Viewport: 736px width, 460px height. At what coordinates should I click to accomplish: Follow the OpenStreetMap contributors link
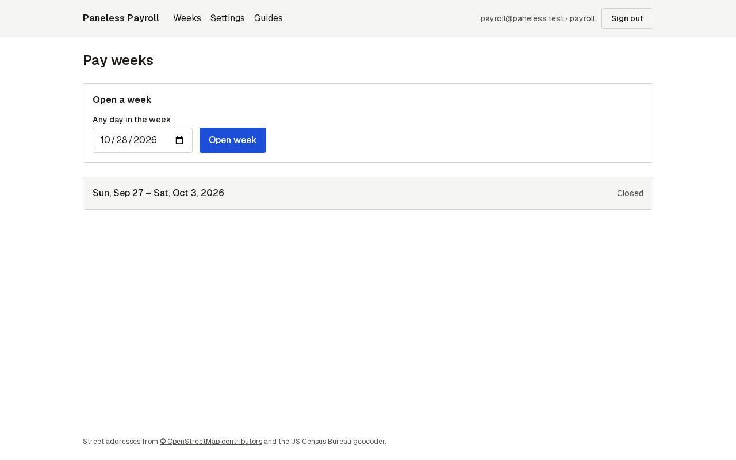click(x=211, y=442)
